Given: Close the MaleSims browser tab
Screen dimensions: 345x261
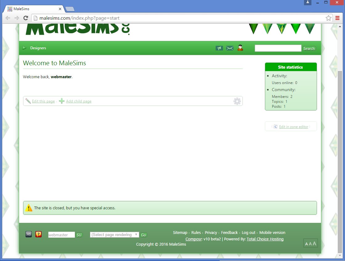Looking at the screenshot, I should [x=60, y=9].
